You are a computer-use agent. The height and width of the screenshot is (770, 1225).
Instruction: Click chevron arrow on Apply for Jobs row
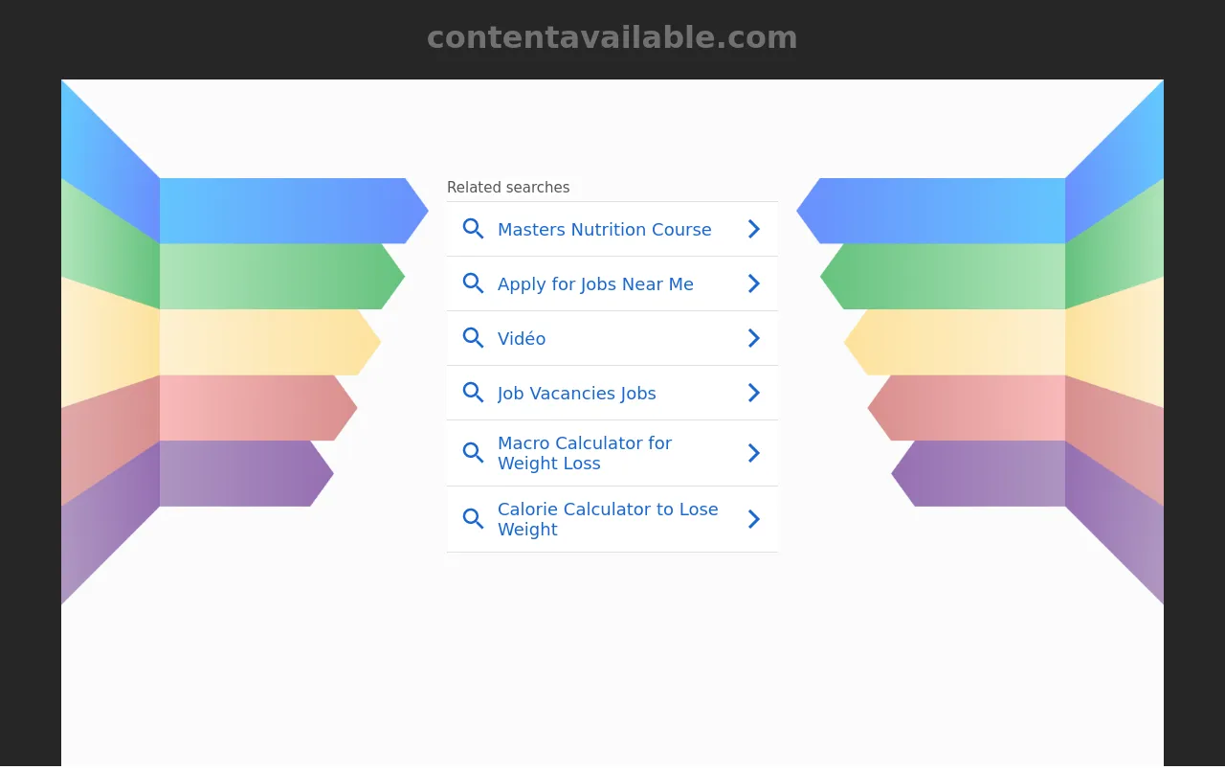754,283
